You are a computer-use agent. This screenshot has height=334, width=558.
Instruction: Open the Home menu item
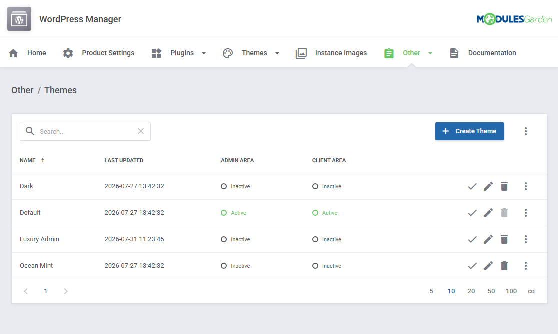point(37,53)
